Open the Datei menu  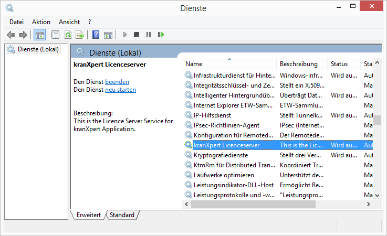tap(16, 22)
